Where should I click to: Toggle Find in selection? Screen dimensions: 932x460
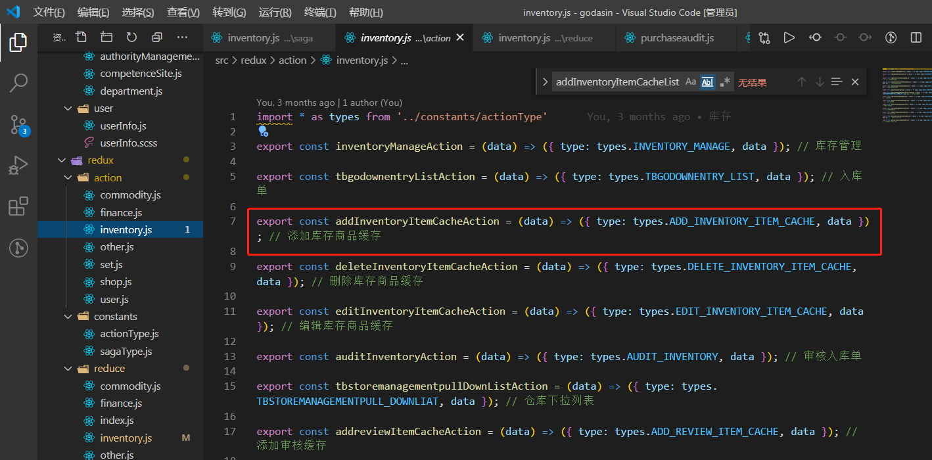[837, 82]
